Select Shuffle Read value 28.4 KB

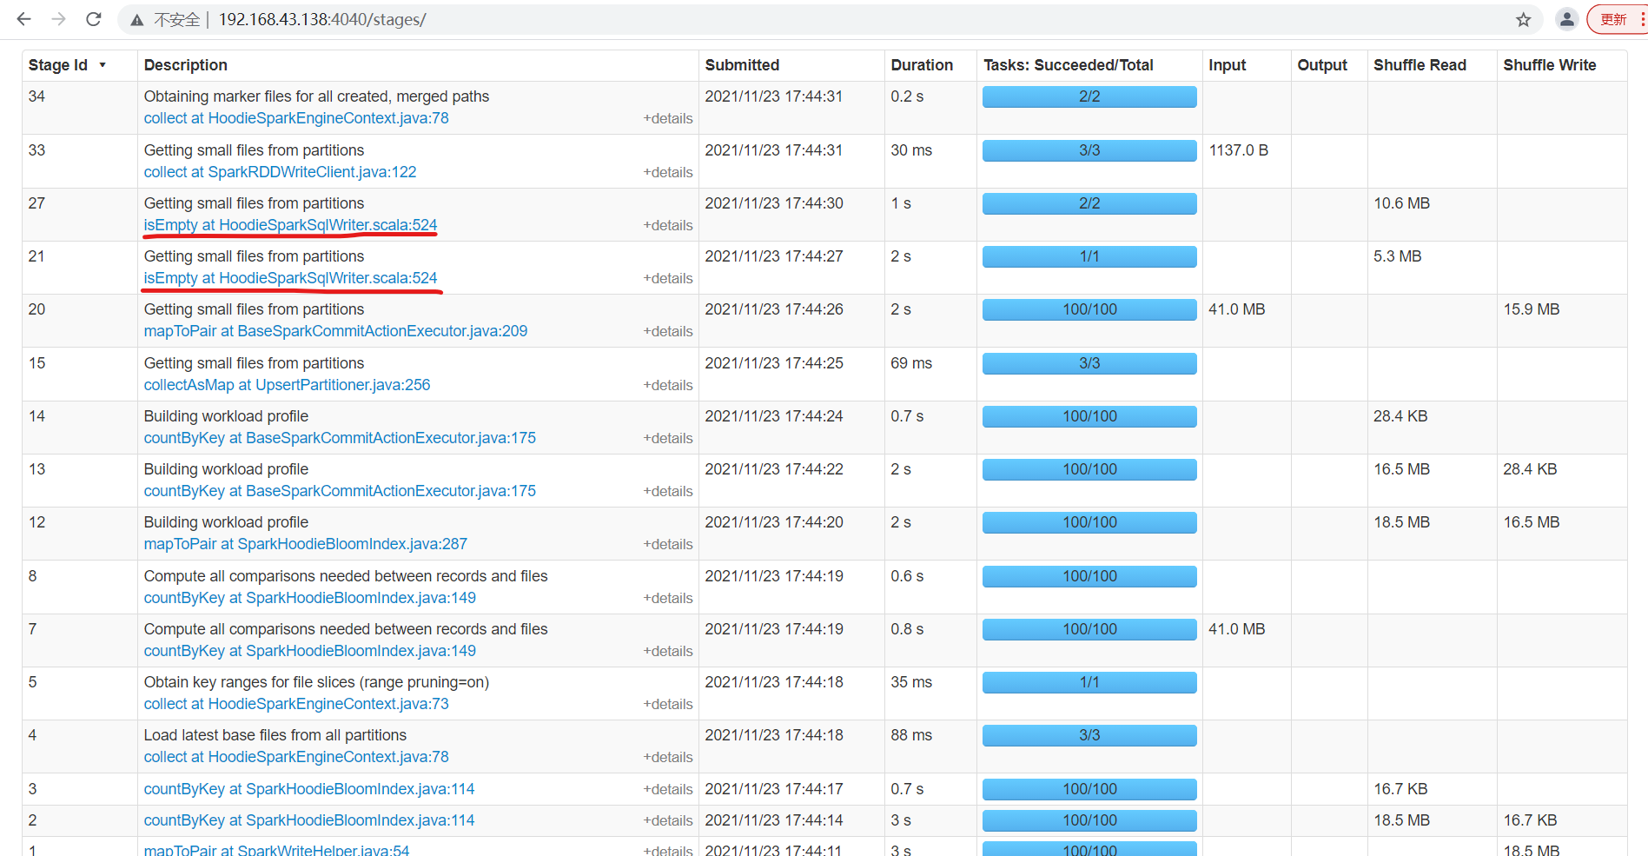[x=1400, y=416]
